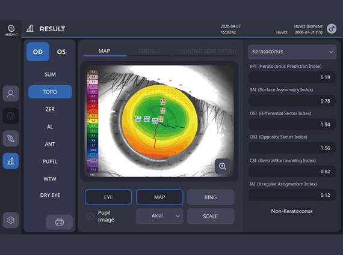Open the patient profile sidebar icon
Viewport: 343px width, 255px height.
[11, 94]
